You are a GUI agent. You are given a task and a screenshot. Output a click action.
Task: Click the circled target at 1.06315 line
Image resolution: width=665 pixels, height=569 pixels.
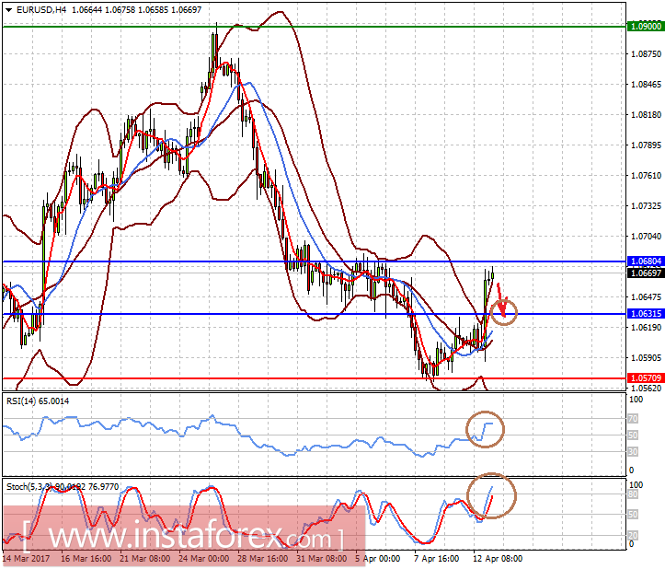tap(504, 312)
